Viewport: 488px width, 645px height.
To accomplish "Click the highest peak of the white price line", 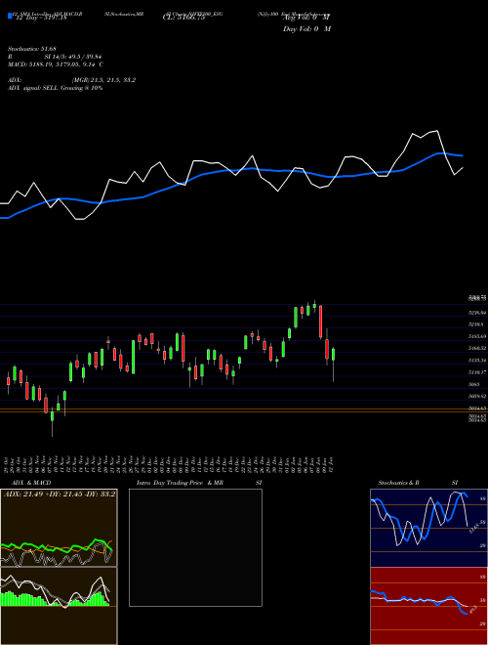I will [x=436, y=131].
